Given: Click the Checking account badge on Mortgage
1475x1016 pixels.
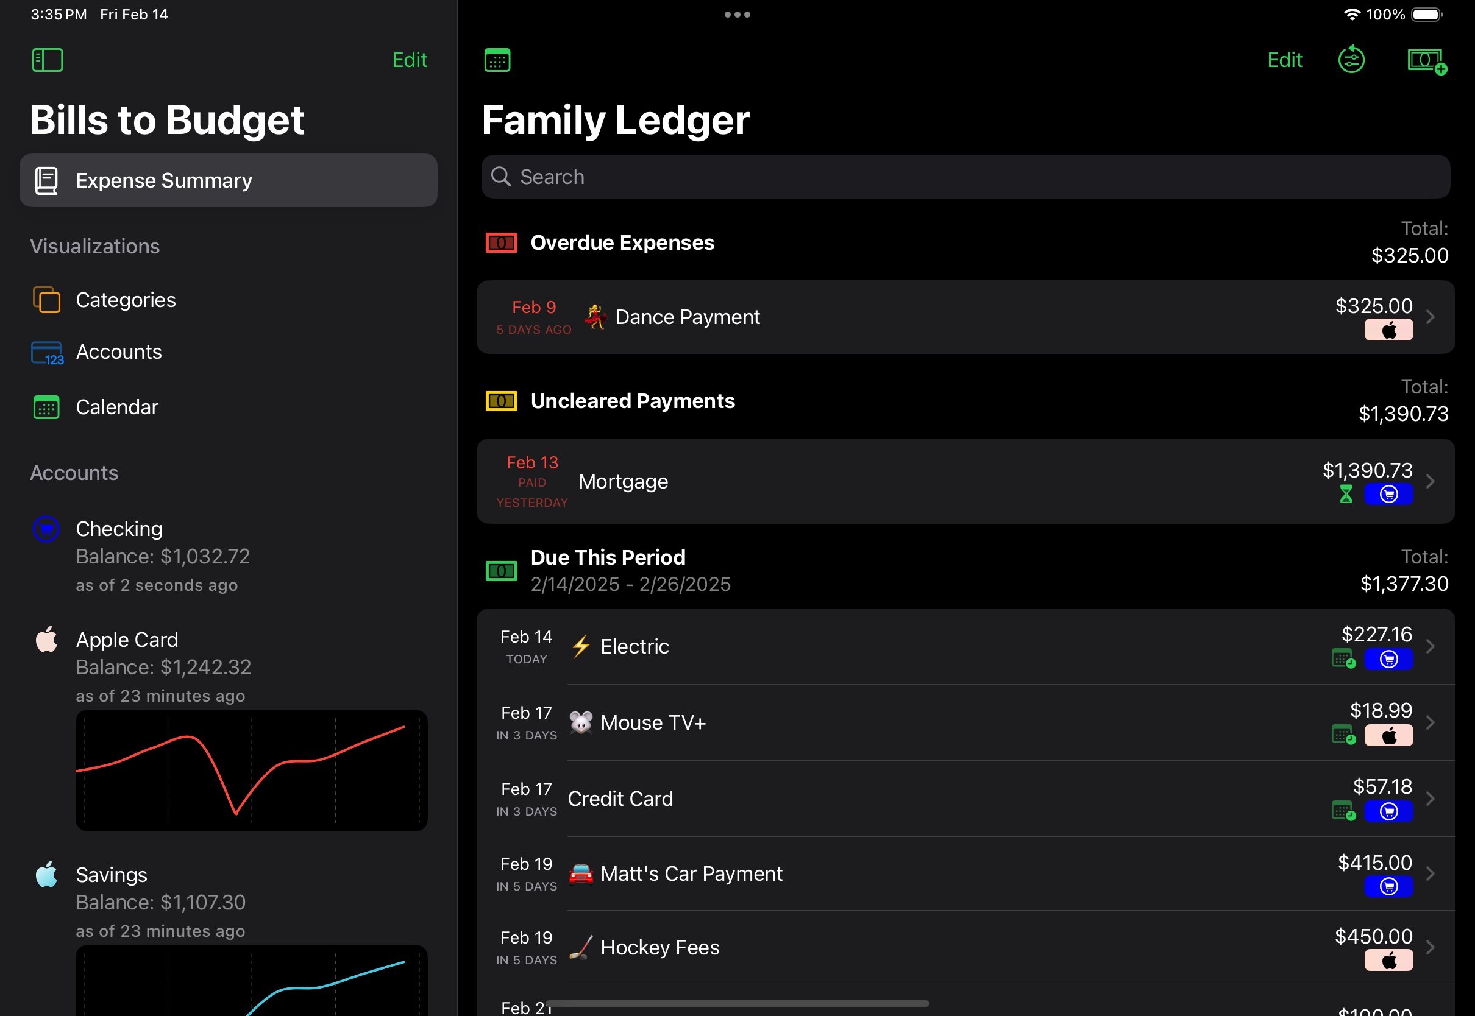Looking at the screenshot, I should point(1388,494).
